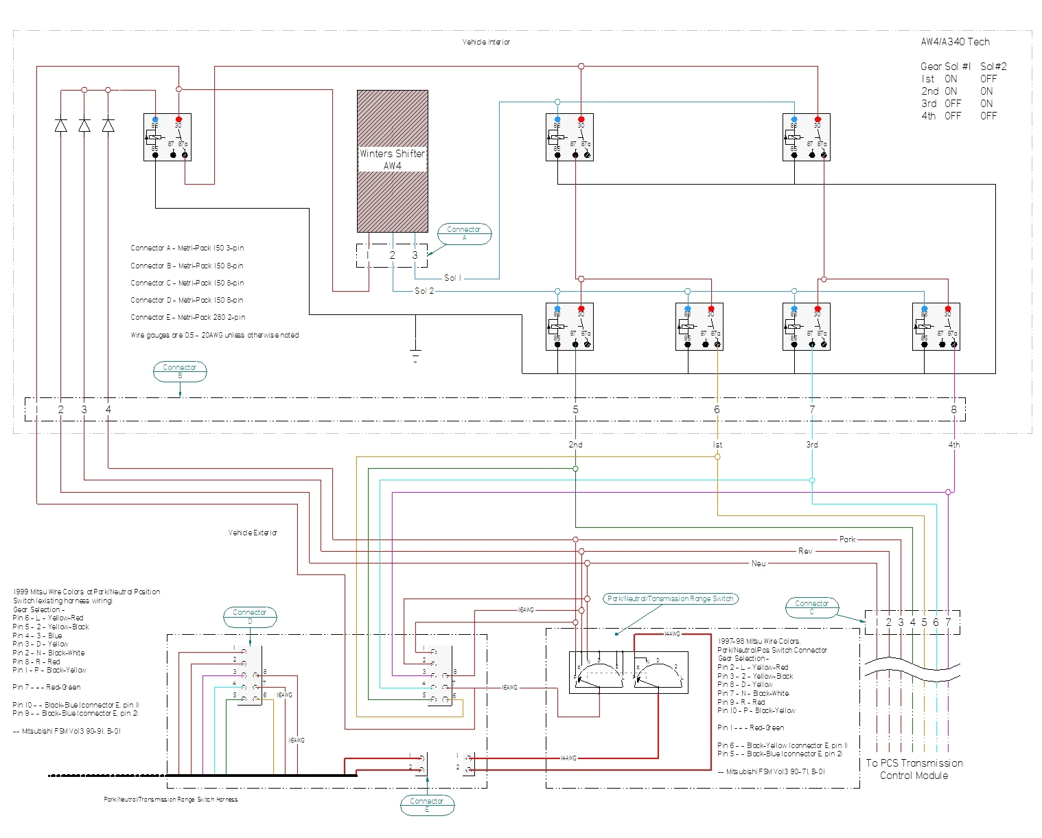The image size is (1042, 838).
Task: Click the Connector E callout at bottom
Action: [x=428, y=804]
